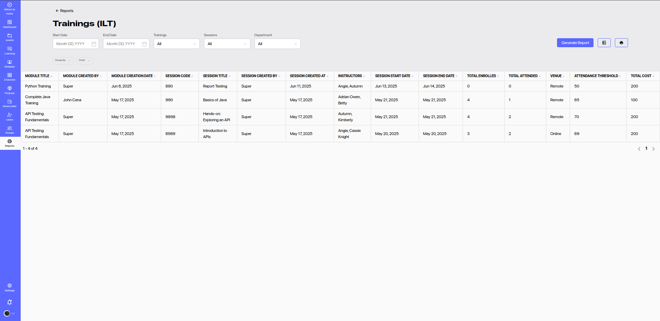
Task: Expand the Department filter dropdown
Action: 277,44
